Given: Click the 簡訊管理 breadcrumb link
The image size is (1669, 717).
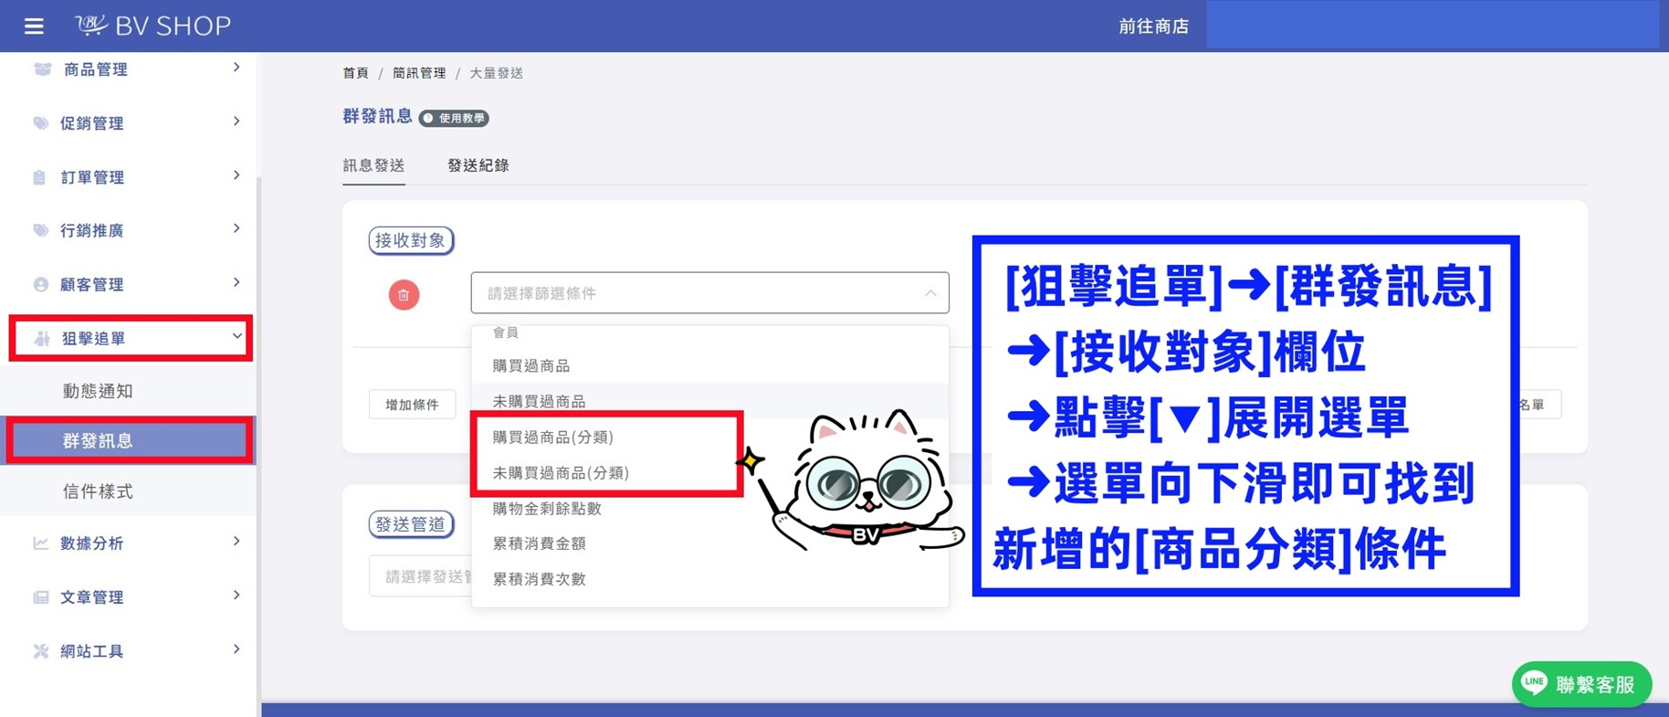Looking at the screenshot, I should [x=419, y=73].
